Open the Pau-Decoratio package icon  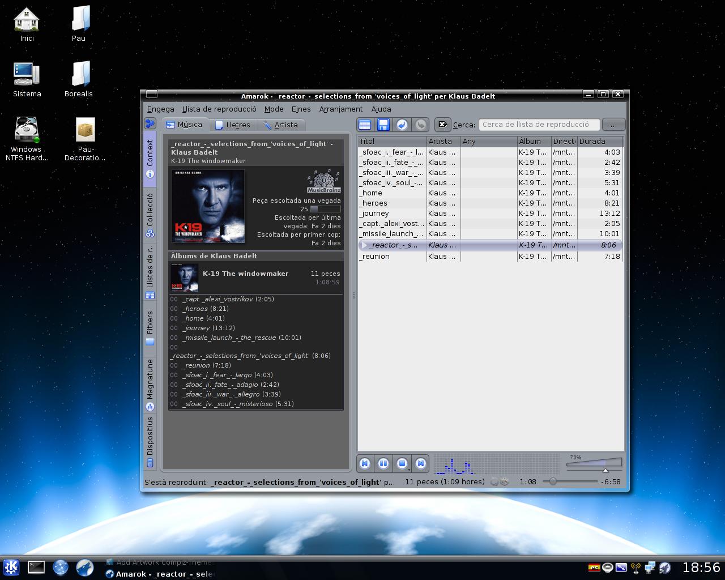click(85, 139)
